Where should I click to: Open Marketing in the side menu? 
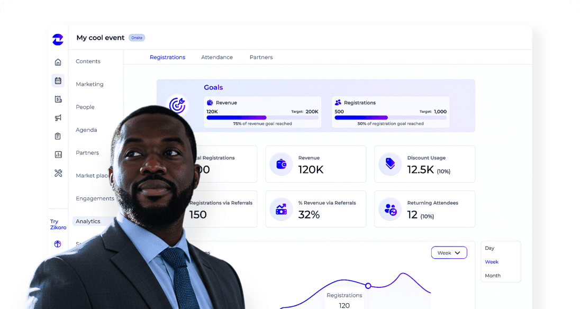(89, 84)
